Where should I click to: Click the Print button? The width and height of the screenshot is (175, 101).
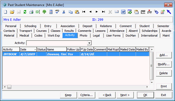tap(164, 86)
